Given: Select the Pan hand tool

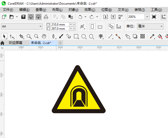Looking at the screenshot, I should [x=44, y=36].
